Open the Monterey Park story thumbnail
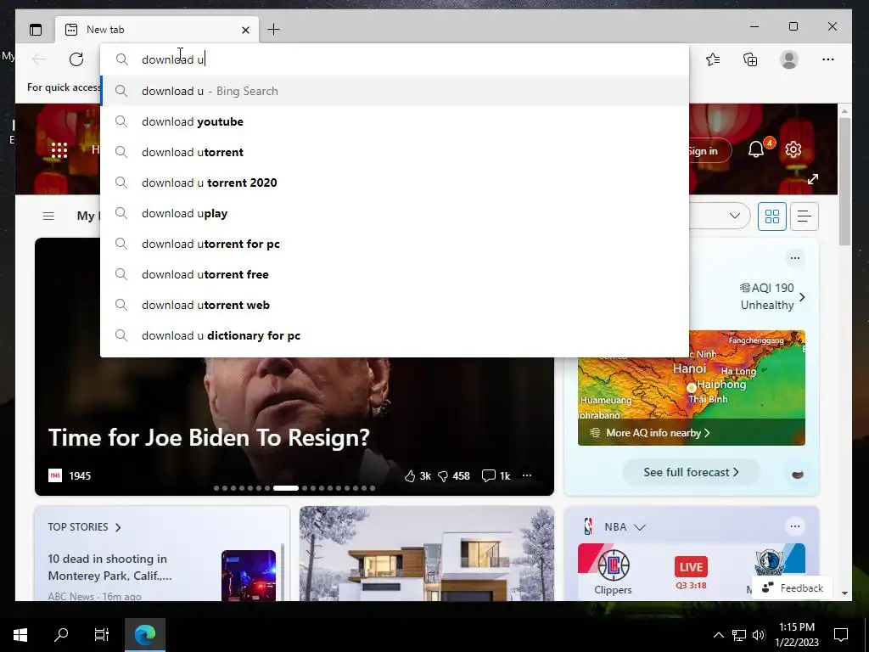The height and width of the screenshot is (652, 869). point(249,576)
